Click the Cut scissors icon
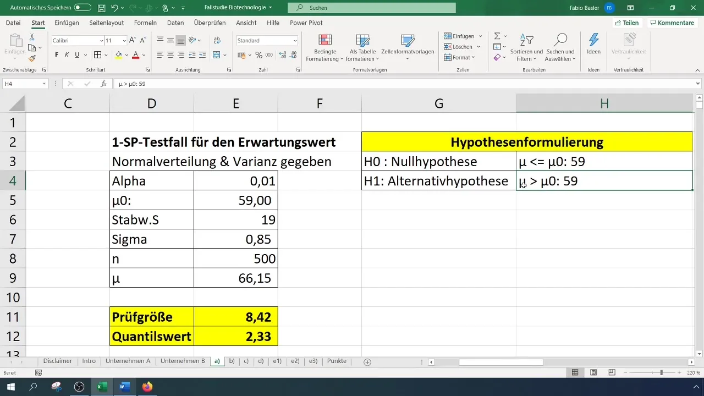This screenshot has width=704, height=396. click(32, 37)
